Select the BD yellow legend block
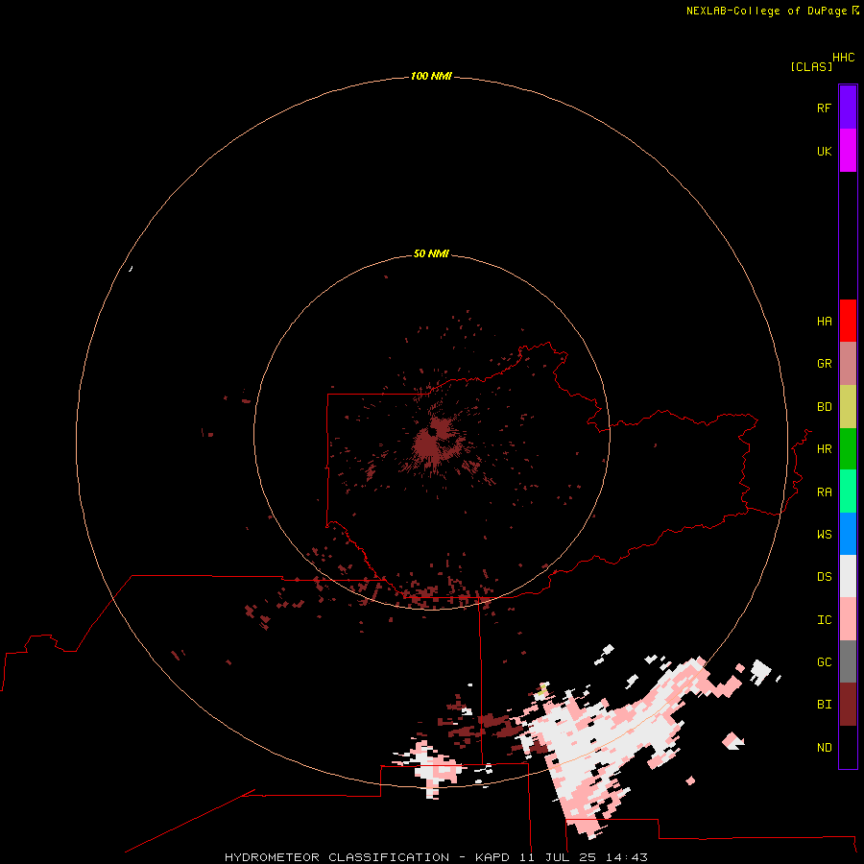864x864 pixels. (848, 407)
